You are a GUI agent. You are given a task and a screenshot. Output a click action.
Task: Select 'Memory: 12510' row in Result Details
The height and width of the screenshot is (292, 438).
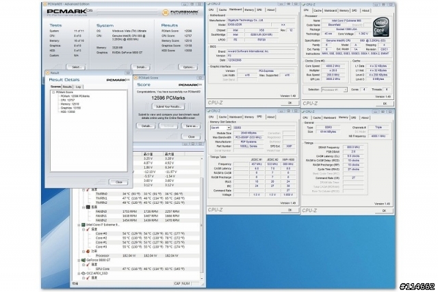[70, 104]
